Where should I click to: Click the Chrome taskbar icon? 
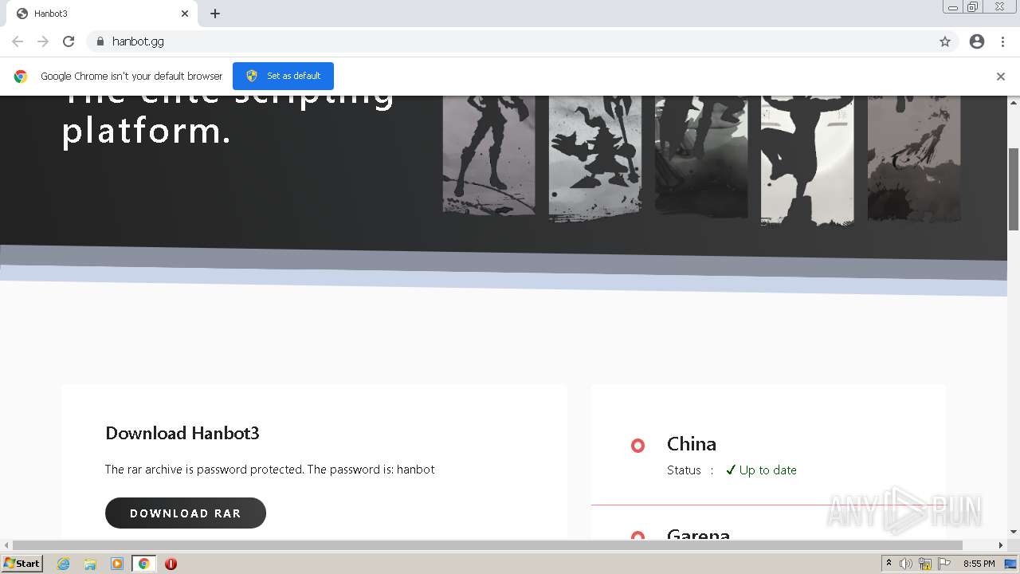(144, 564)
